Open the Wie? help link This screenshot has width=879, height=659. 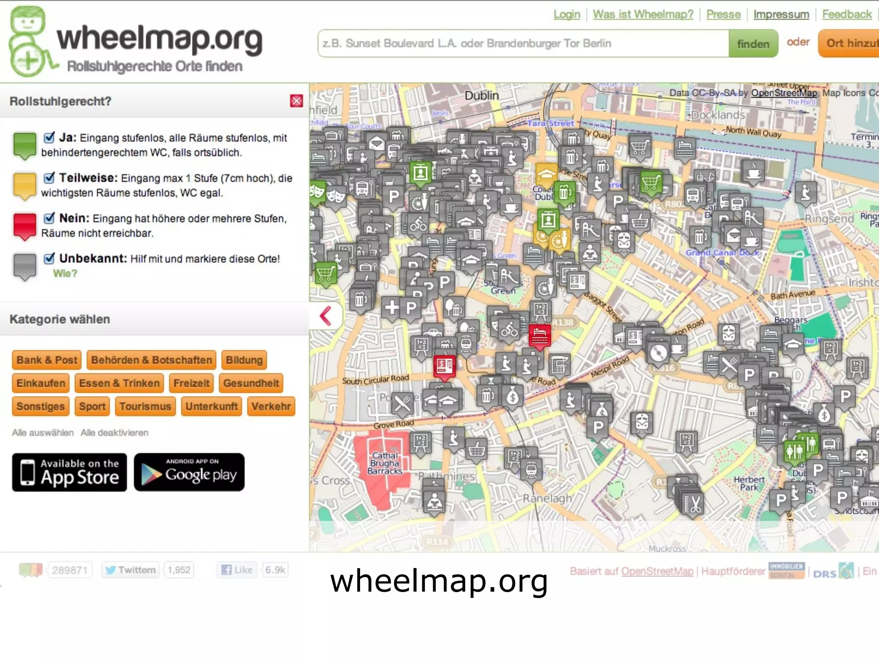tap(65, 273)
